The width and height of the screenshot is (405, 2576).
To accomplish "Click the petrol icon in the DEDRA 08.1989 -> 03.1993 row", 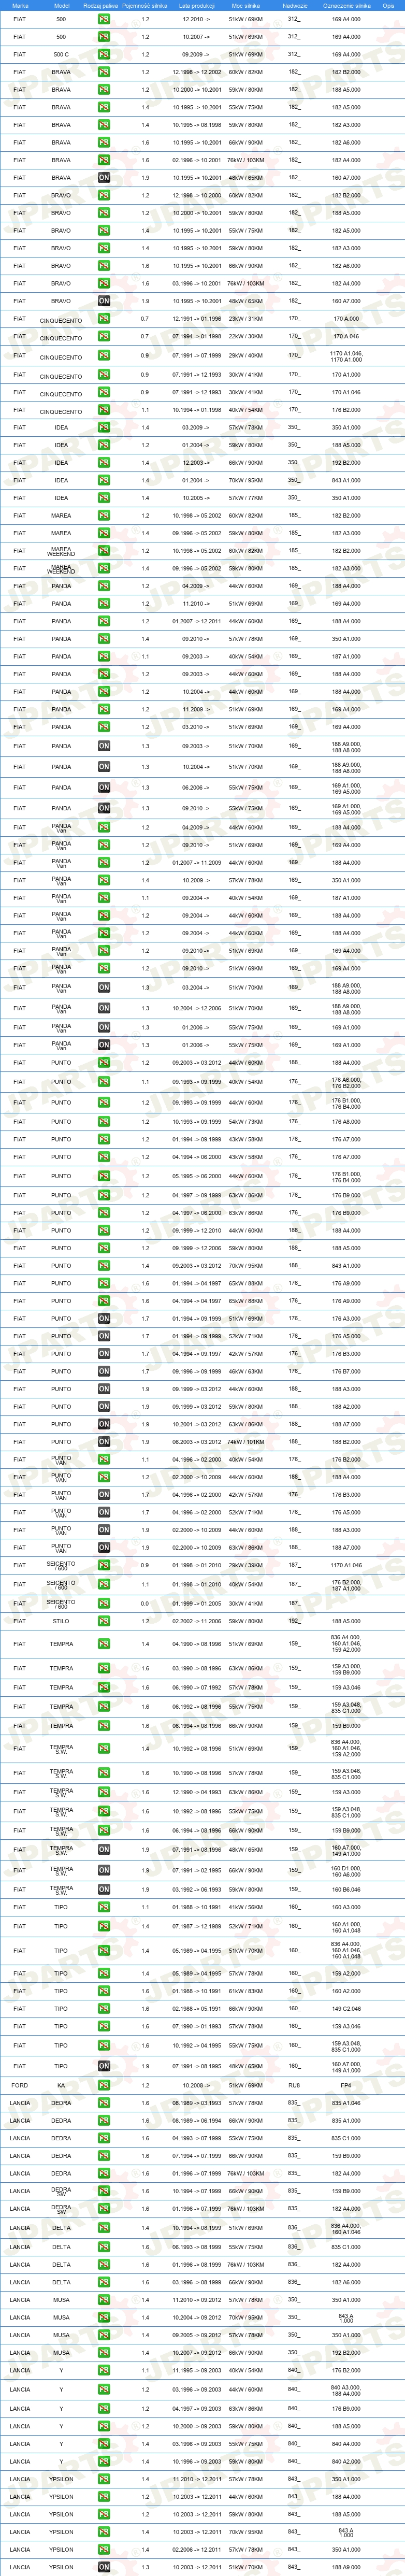I will (104, 2103).
